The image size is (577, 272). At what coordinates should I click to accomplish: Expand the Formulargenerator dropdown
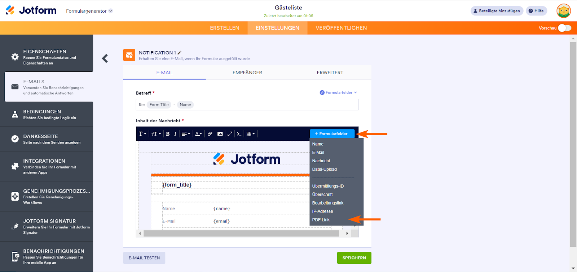(x=89, y=11)
